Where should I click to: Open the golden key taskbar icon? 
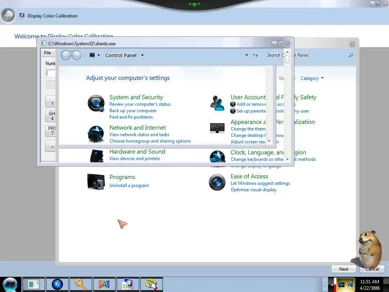click(x=81, y=284)
